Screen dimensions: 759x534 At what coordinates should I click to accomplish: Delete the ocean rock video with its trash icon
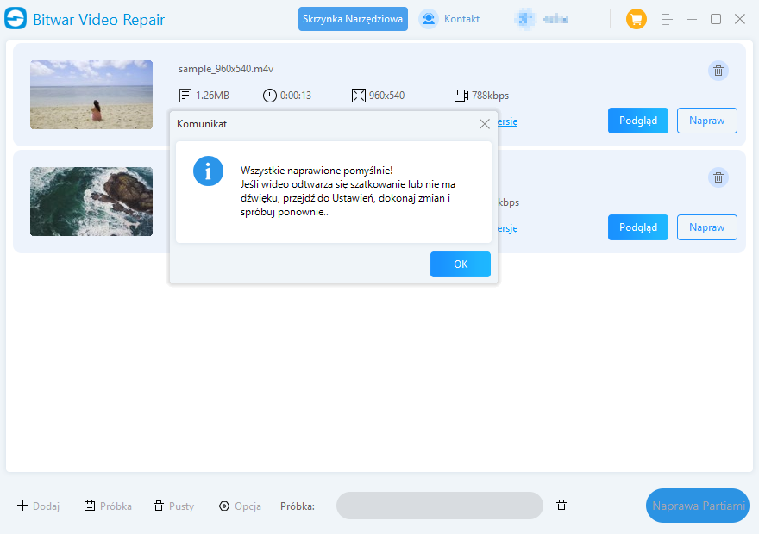718,177
